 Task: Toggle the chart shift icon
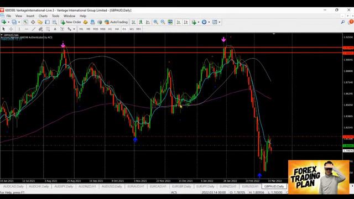point(186,22)
